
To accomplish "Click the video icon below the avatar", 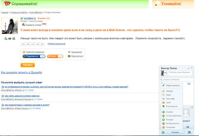I will pyautogui.click(x=14, y=38).
